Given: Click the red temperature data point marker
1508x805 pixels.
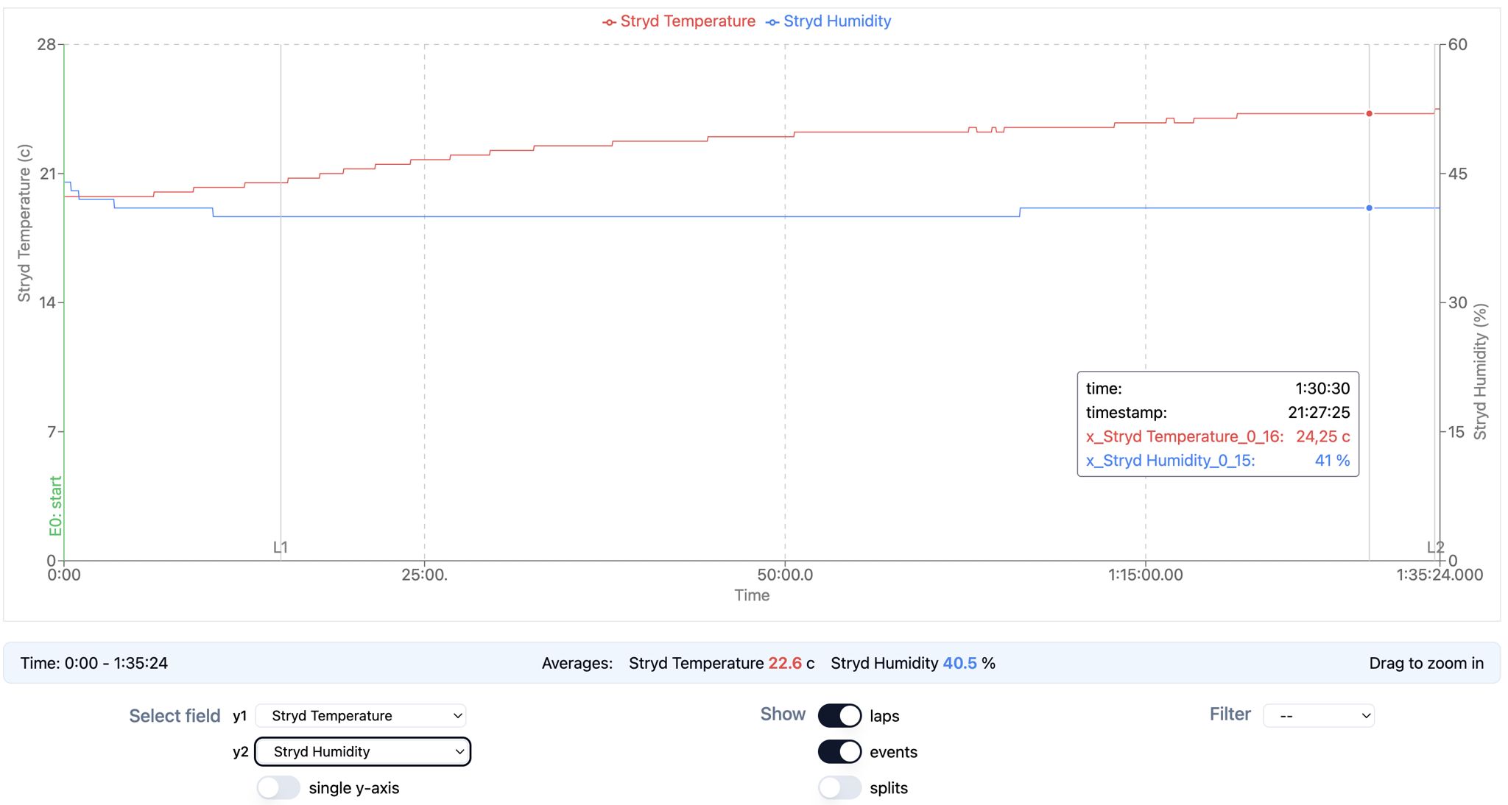Looking at the screenshot, I should click(x=1369, y=113).
